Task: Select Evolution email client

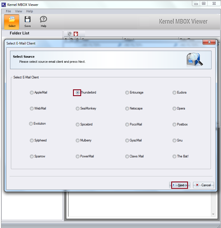Action: (x=31, y=124)
